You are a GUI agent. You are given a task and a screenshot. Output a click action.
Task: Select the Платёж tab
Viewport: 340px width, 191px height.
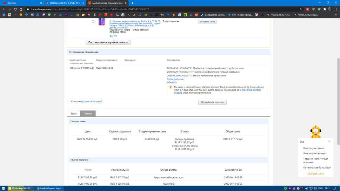(x=88, y=114)
